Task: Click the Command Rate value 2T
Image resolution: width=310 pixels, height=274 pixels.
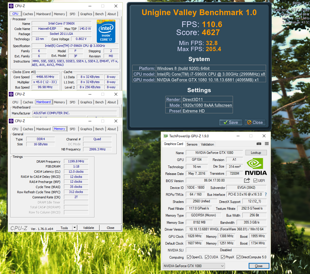Action: (76, 197)
